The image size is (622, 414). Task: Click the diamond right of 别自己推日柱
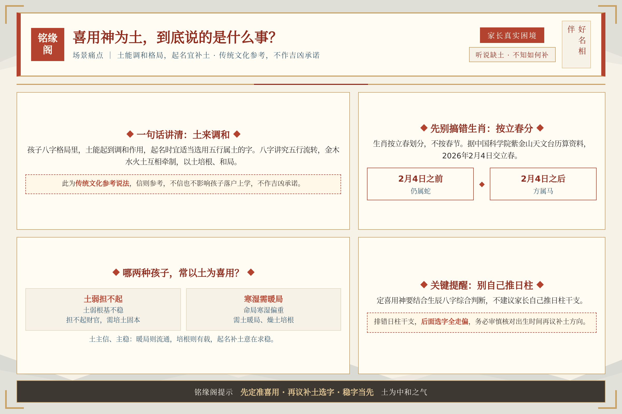540,285
